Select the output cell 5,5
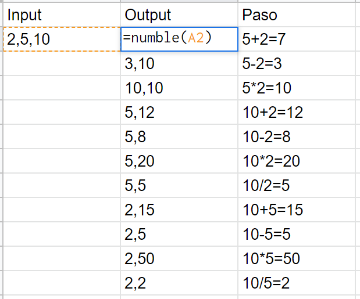This screenshot has height=299, width=360. coord(179,185)
